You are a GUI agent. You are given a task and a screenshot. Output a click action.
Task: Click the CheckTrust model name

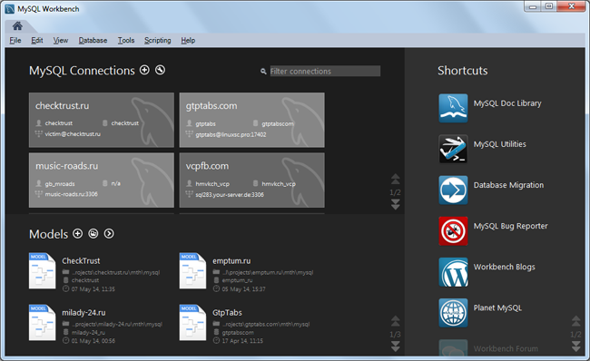[81, 260]
